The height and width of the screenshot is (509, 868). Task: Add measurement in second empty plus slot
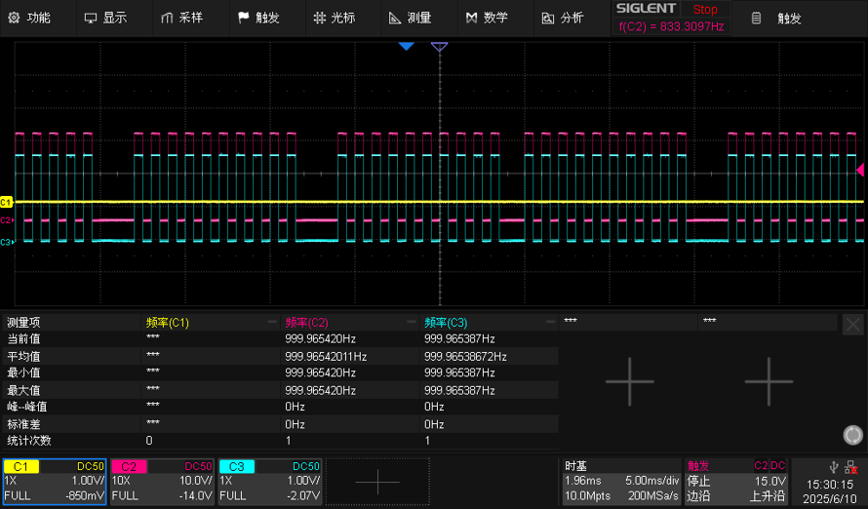tap(769, 382)
